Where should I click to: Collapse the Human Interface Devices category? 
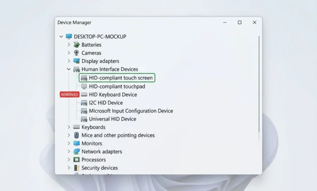69,69
